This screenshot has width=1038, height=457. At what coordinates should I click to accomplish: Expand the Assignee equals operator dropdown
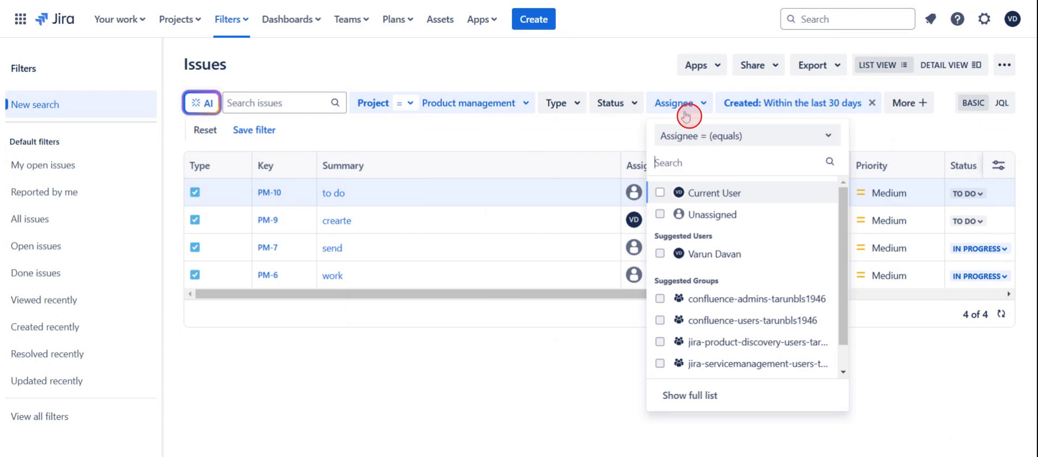pyautogui.click(x=747, y=136)
